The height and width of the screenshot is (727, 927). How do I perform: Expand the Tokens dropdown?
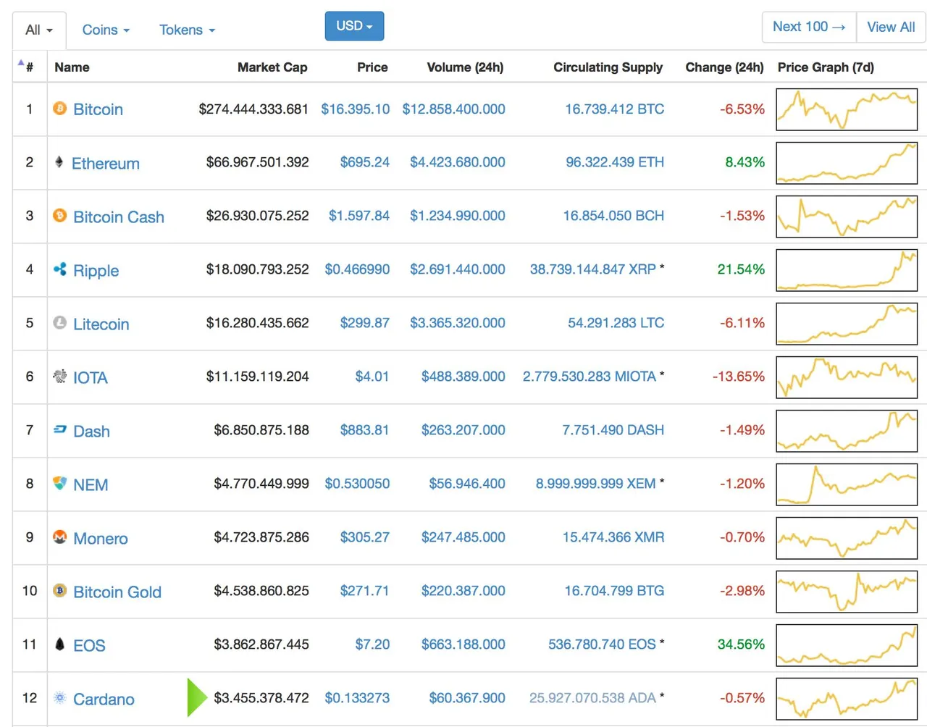(x=188, y=30)
